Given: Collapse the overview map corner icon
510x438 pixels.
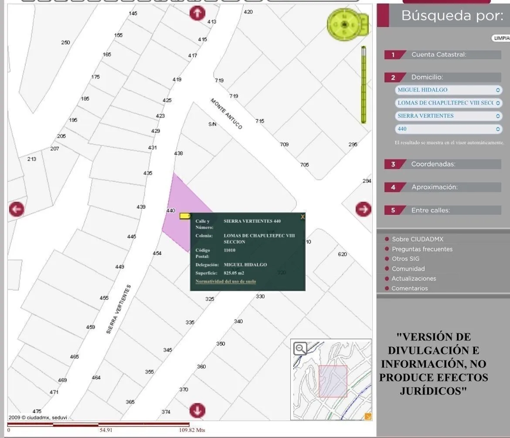Looking at the screenshot, I should coord(368,417).
